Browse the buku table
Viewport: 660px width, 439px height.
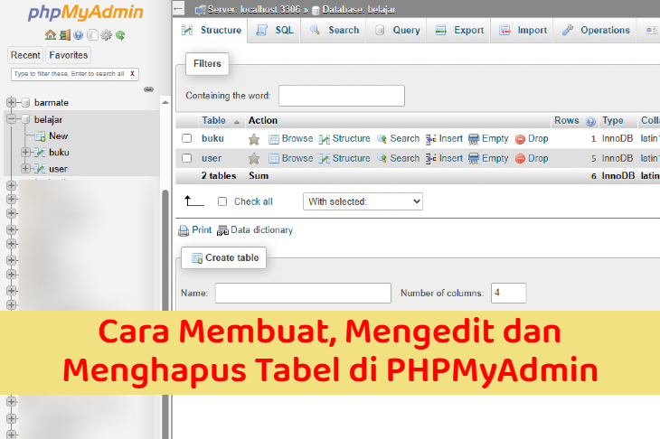(291, 139)
